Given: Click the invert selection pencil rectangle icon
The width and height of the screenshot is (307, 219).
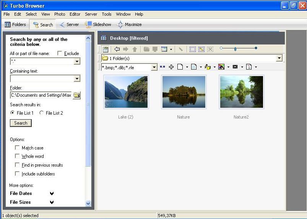Looking at the screenshot, I should pyautogui.click(x=201, y=49).
